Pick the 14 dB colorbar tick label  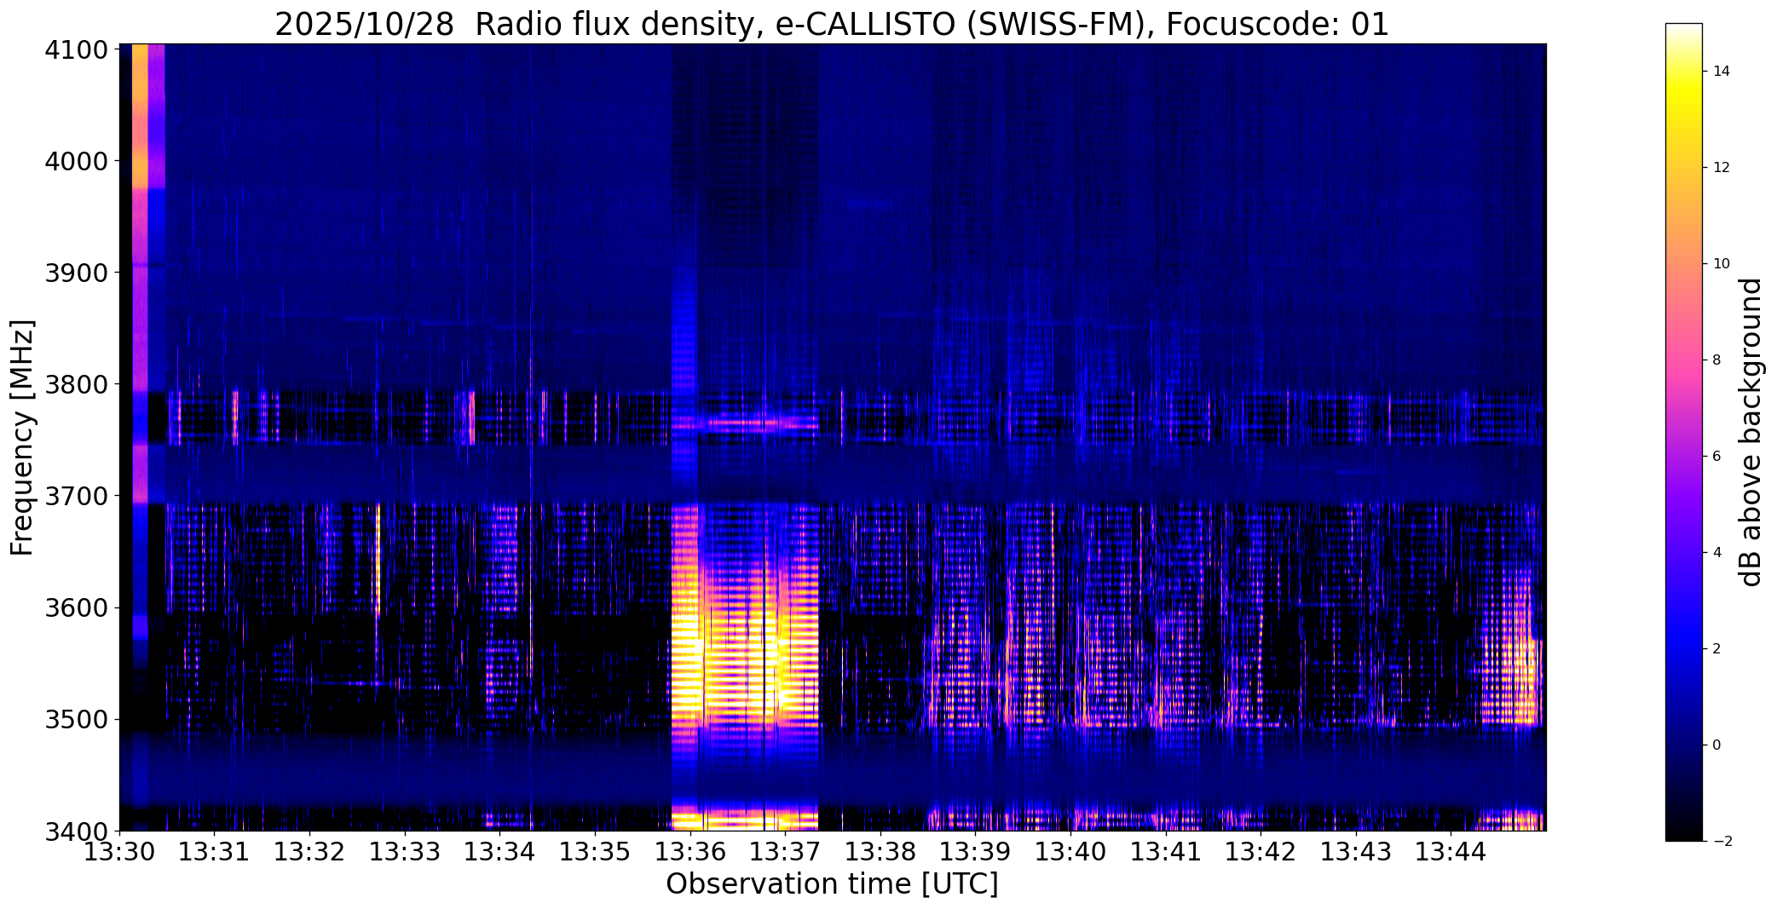[x=1722, y=72]
